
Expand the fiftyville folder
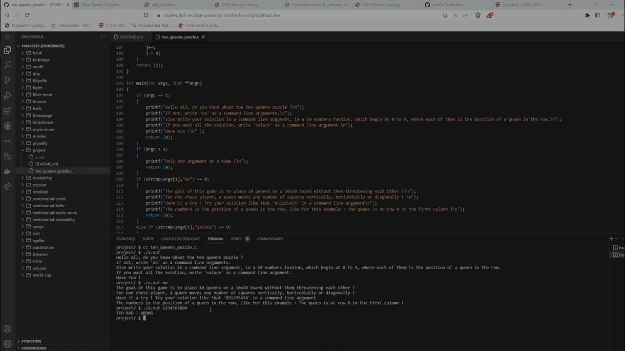[x=40, y=80]
